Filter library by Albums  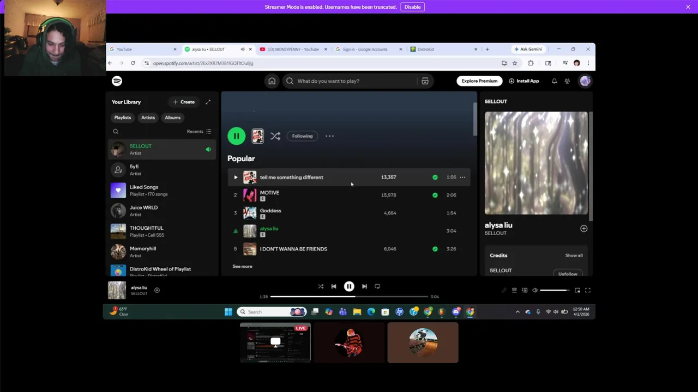point(172,118)
